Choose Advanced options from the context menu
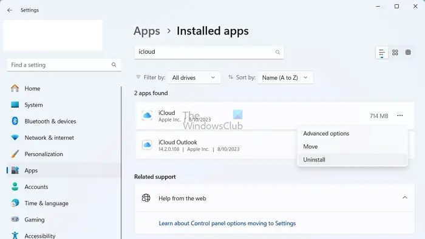The width and height of the screenshot is (425, 239). click(x=352, y=133)
